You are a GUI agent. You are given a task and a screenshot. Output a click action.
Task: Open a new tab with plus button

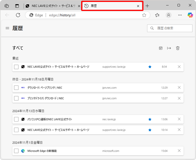click(147, 6)
